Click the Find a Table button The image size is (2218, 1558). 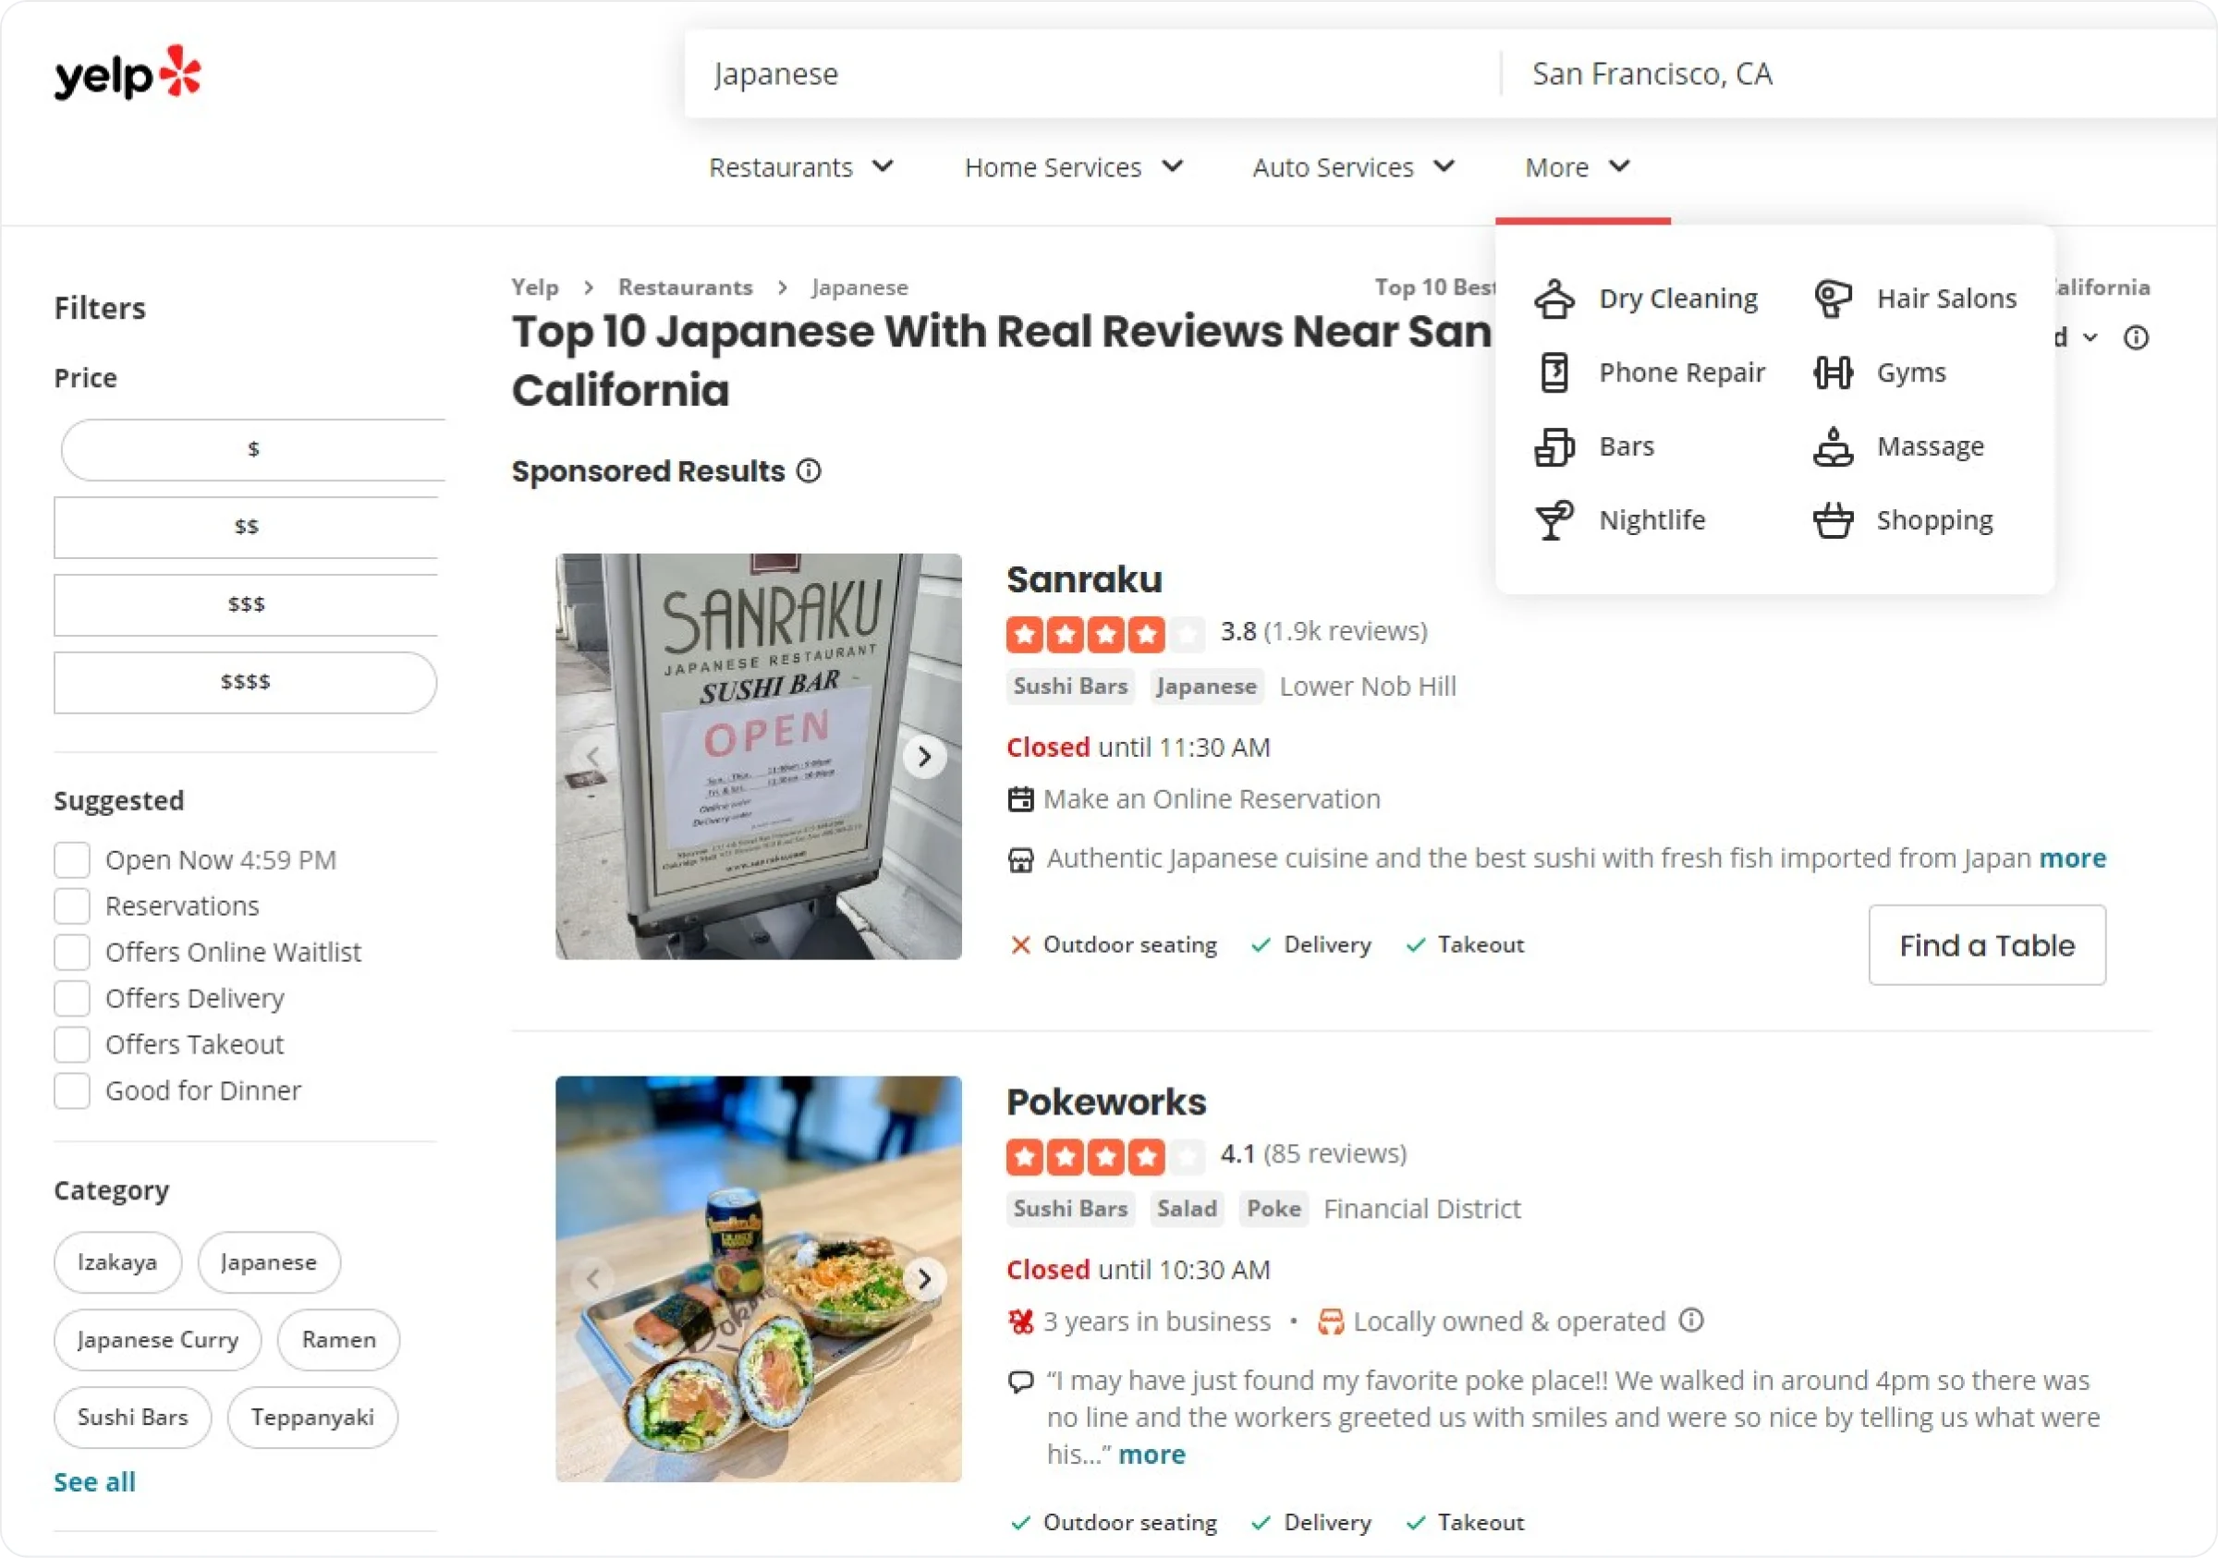pos(1986,945)
